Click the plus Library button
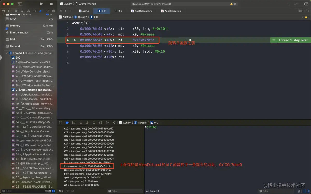 289,4
